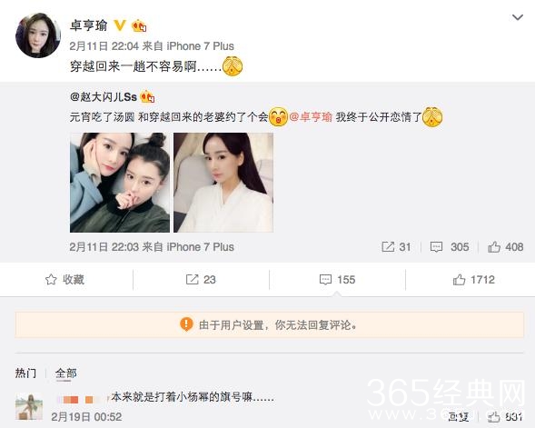View the first selfie photo of two women
The height and width of the screenshot is (428, 535).
pyautogui.click(x=120, y=183)
